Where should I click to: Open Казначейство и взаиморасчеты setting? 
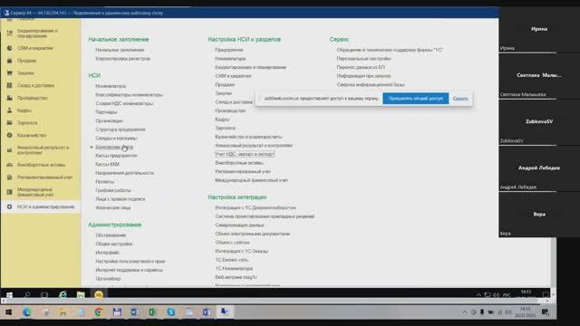248,137
